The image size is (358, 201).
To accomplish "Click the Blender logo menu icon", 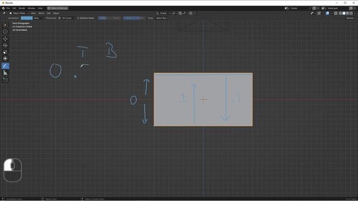I will pyautogui.click(x=3, y=8).
